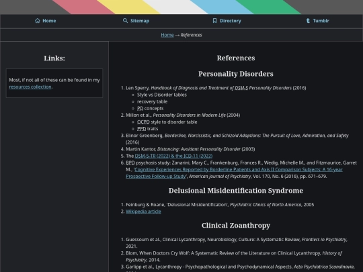Click the Tumblr logo icon
The image size is (363, 272).
(x=308, y=21)
